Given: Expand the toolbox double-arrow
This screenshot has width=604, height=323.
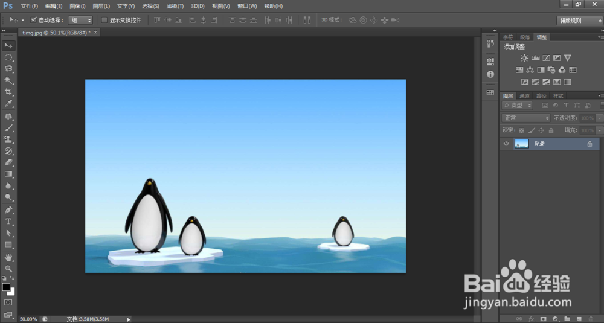Looking at the screenshot, I should pyautogui.click(x=4, y=30).
